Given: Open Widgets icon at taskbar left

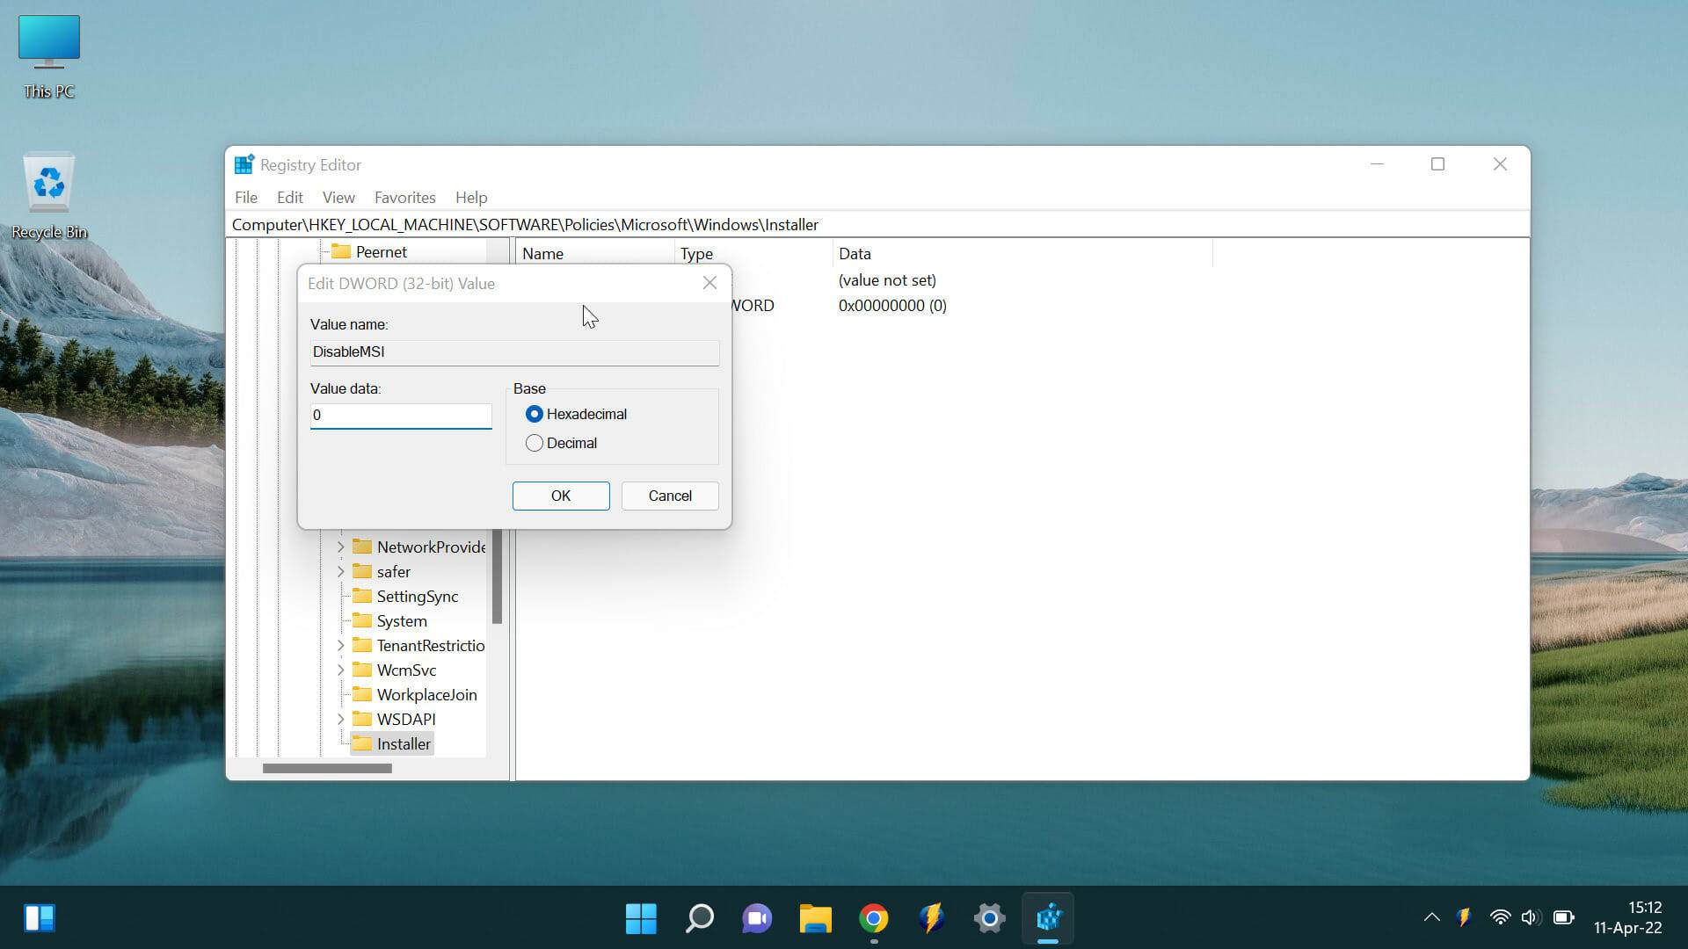Looking at the screenshot, I should click(x=40, y=918).
